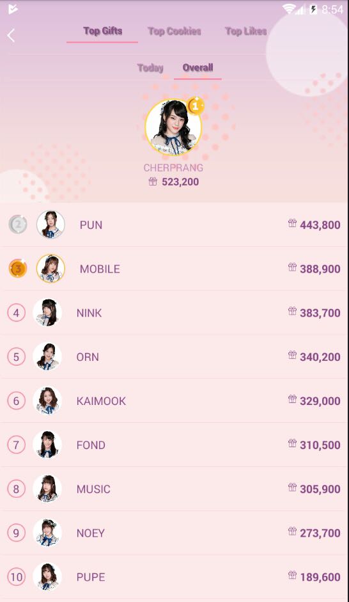Viewport: 349px width, 602px height.
Task: Click the bronze rank 3 medal icon
Action: click(18, 268)
